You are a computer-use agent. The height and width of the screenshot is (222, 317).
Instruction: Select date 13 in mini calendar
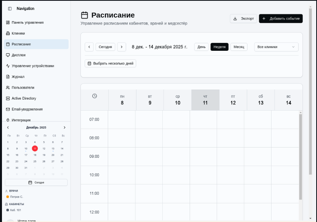point(53,148)
